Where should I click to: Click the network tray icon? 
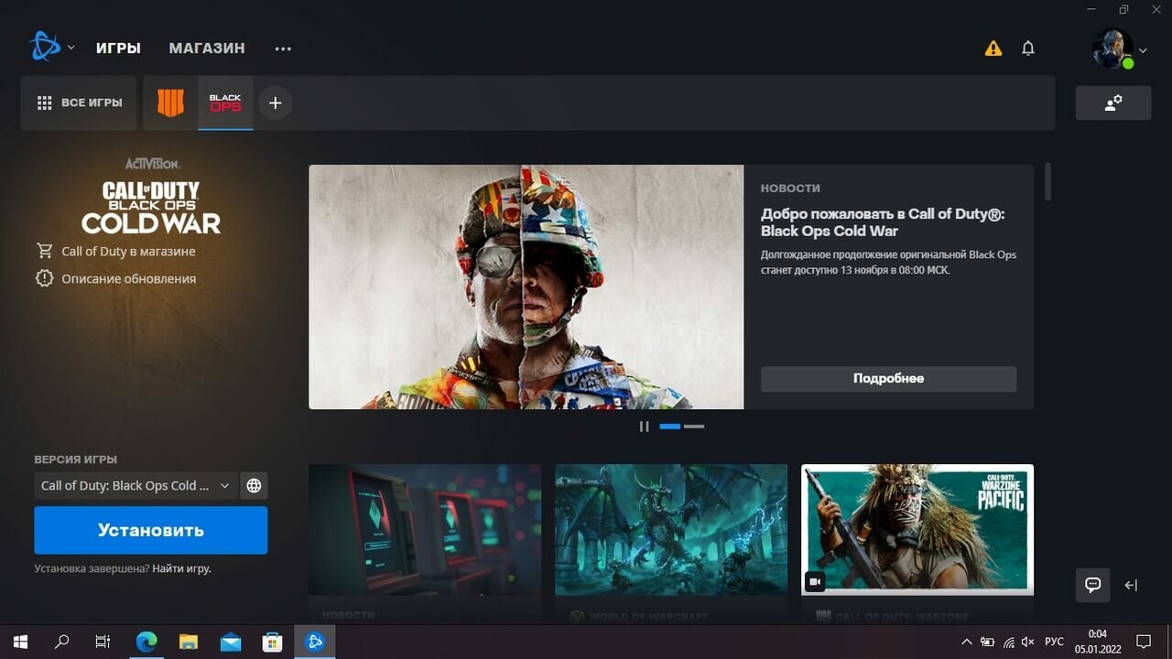[x=1009, y=643]
